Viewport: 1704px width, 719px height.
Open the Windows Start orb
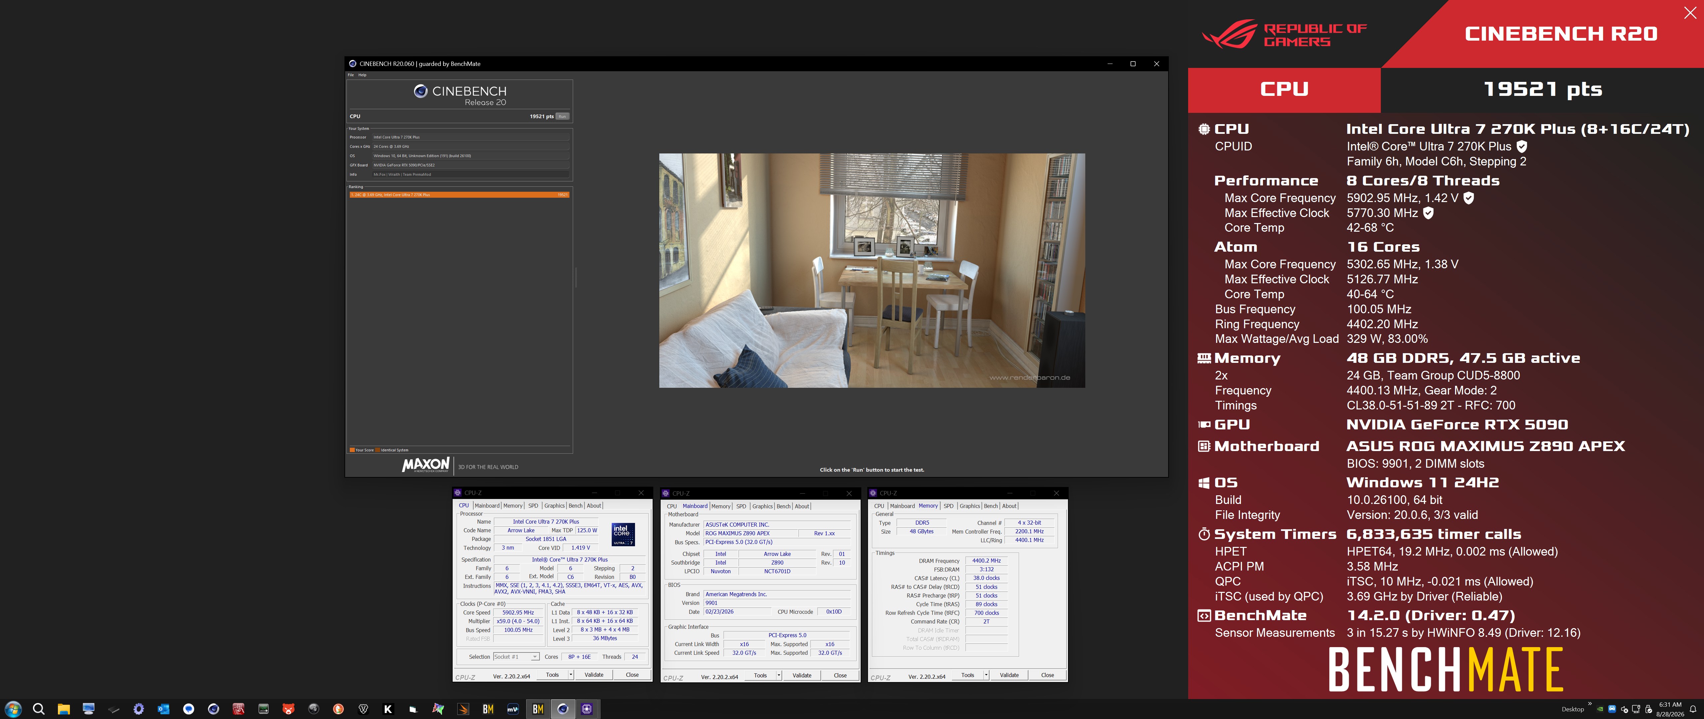(x=13, y=709)
